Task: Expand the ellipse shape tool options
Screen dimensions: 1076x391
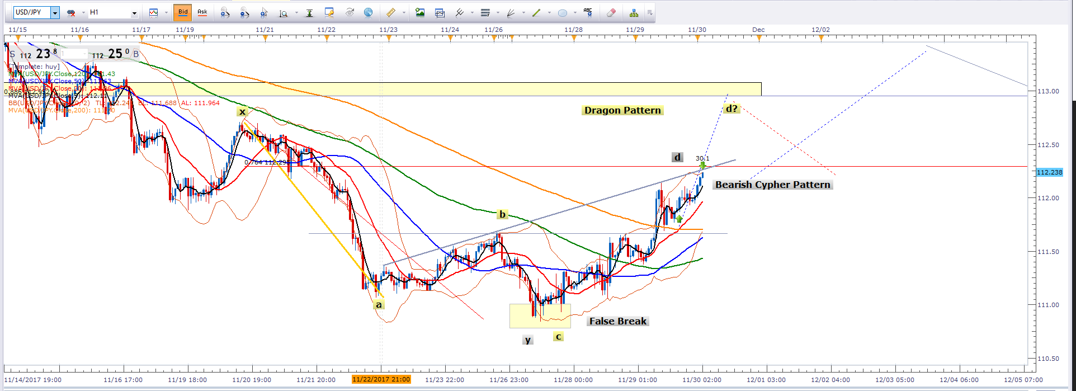Action: (575, 13)
